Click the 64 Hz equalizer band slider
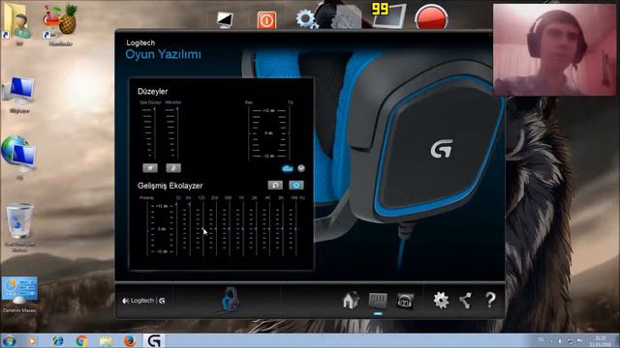This screenshot has width=620, height=348. click(x=190, y=229)
